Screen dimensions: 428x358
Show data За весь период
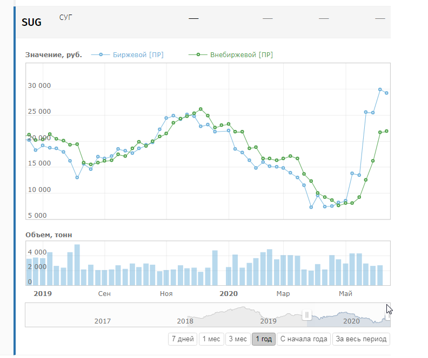361,339
